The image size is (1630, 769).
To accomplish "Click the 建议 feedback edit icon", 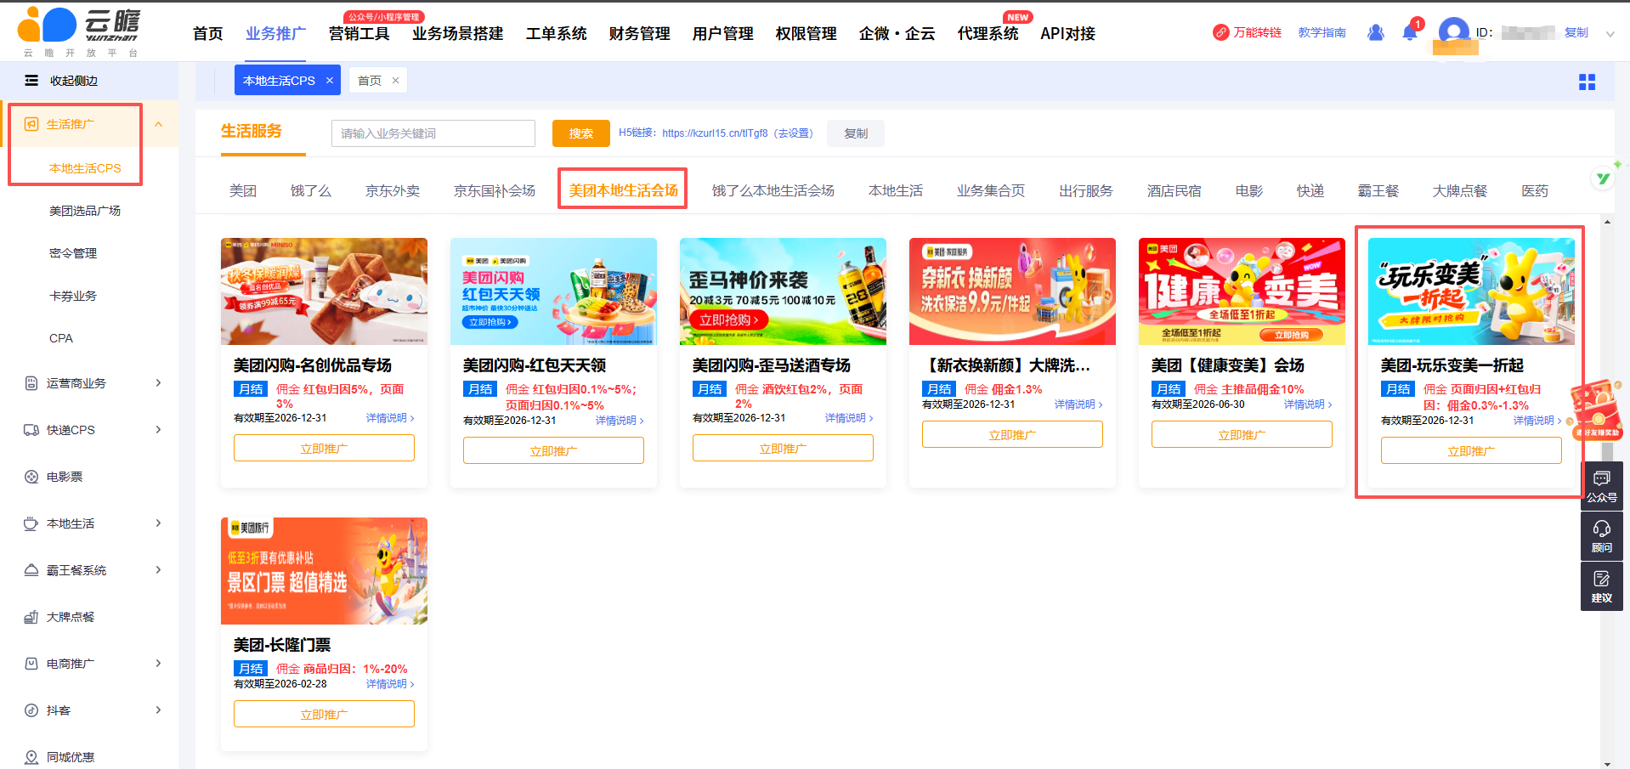I will point(1601,580).
